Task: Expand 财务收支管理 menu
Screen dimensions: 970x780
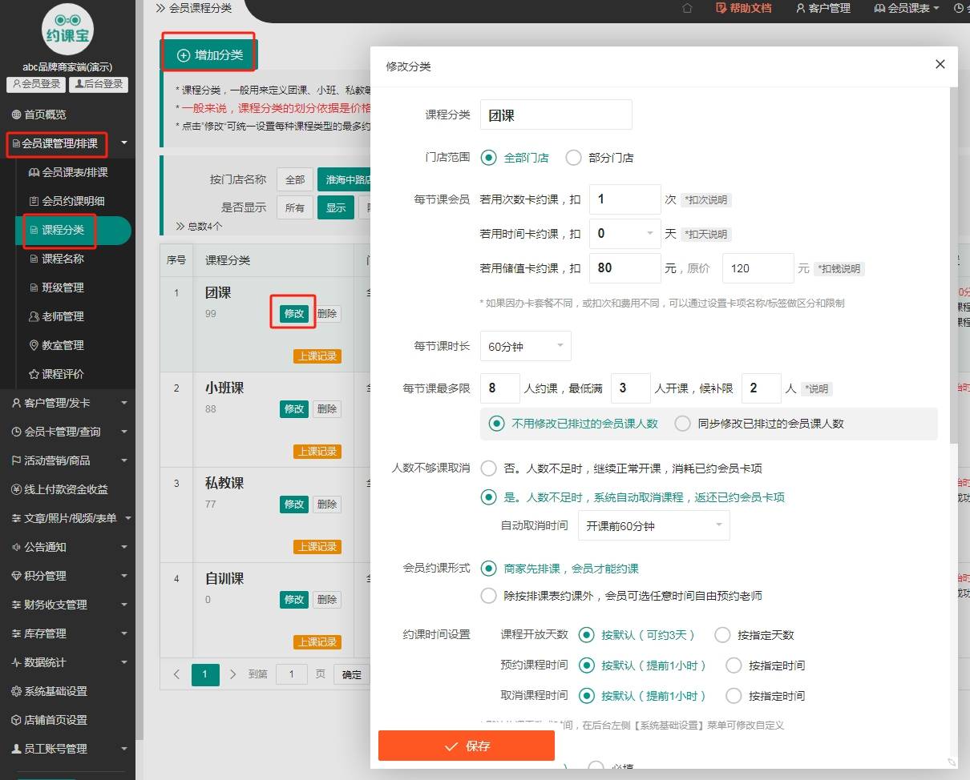Action: click(x=67, y=605)
